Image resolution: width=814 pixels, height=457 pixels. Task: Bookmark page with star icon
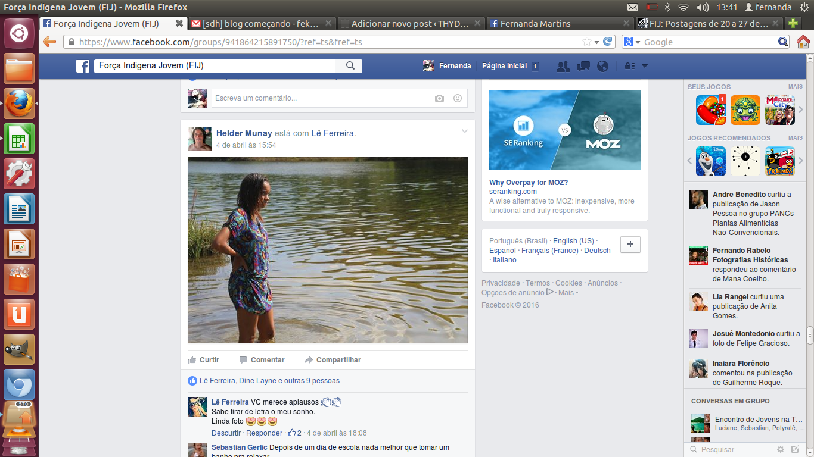pyautogui.click(x=587, y=42)
